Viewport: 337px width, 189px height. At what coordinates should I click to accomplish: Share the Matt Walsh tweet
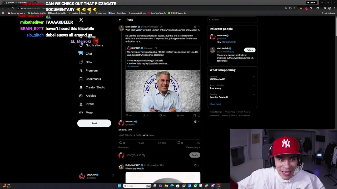pyautogui.click(x=199, y=115)
